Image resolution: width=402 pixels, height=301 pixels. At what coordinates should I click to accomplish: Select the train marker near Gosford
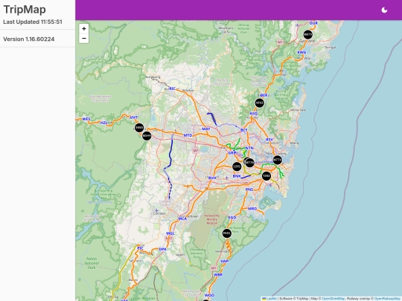point(308,34)
